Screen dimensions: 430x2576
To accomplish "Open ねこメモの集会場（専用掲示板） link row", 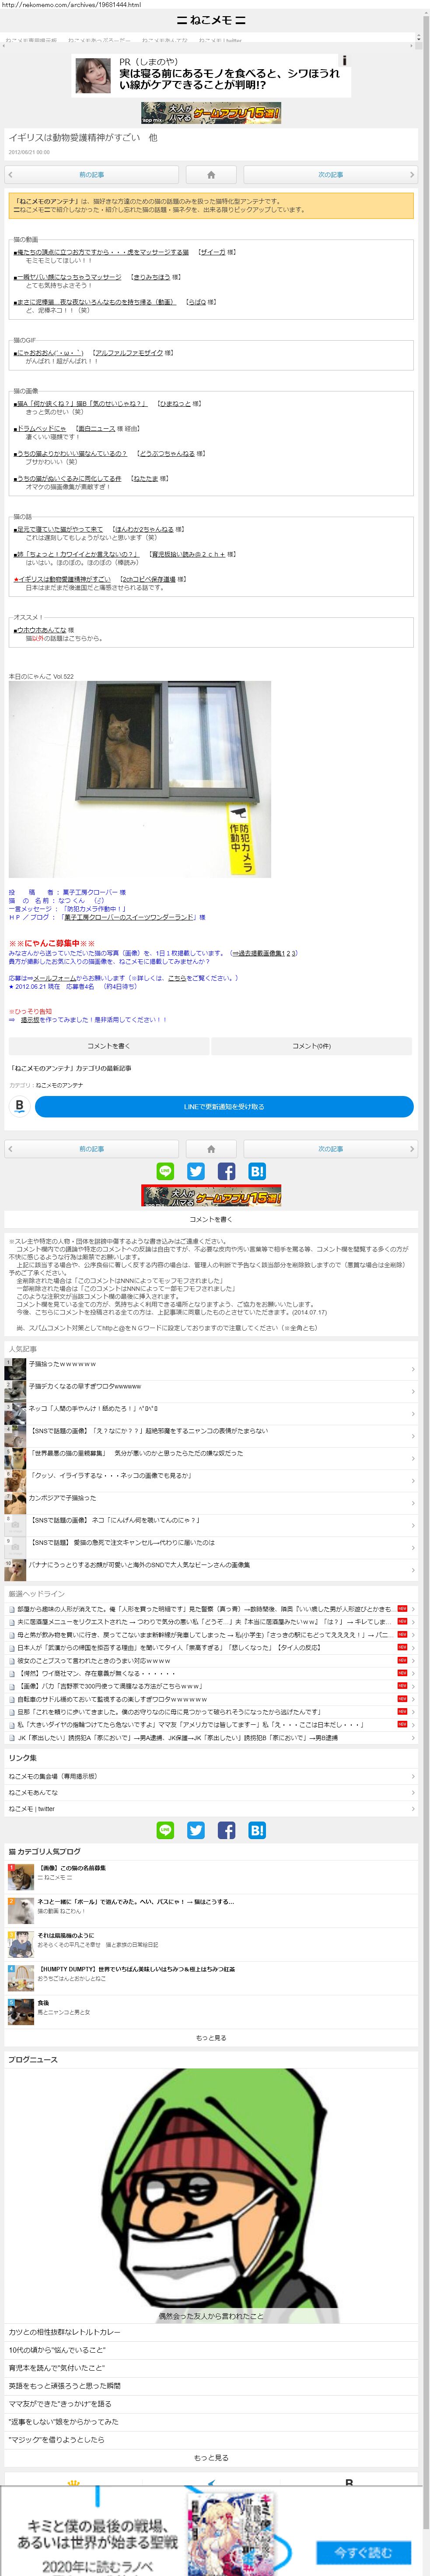I will click(210, 1776).
